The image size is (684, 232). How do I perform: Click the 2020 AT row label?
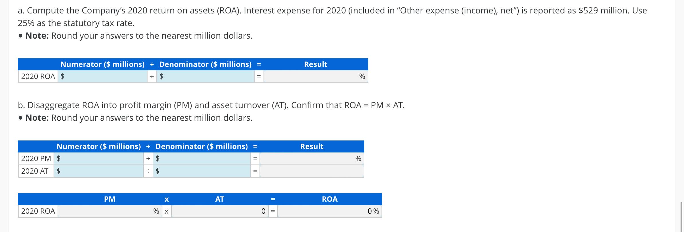click(x=35, y=171)
